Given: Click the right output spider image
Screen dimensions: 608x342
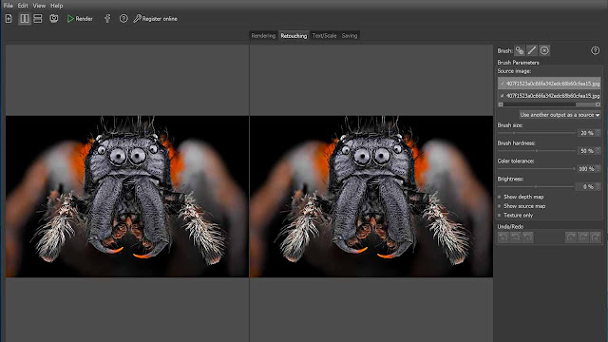Looking at the screenshot, I should (371, 197).
